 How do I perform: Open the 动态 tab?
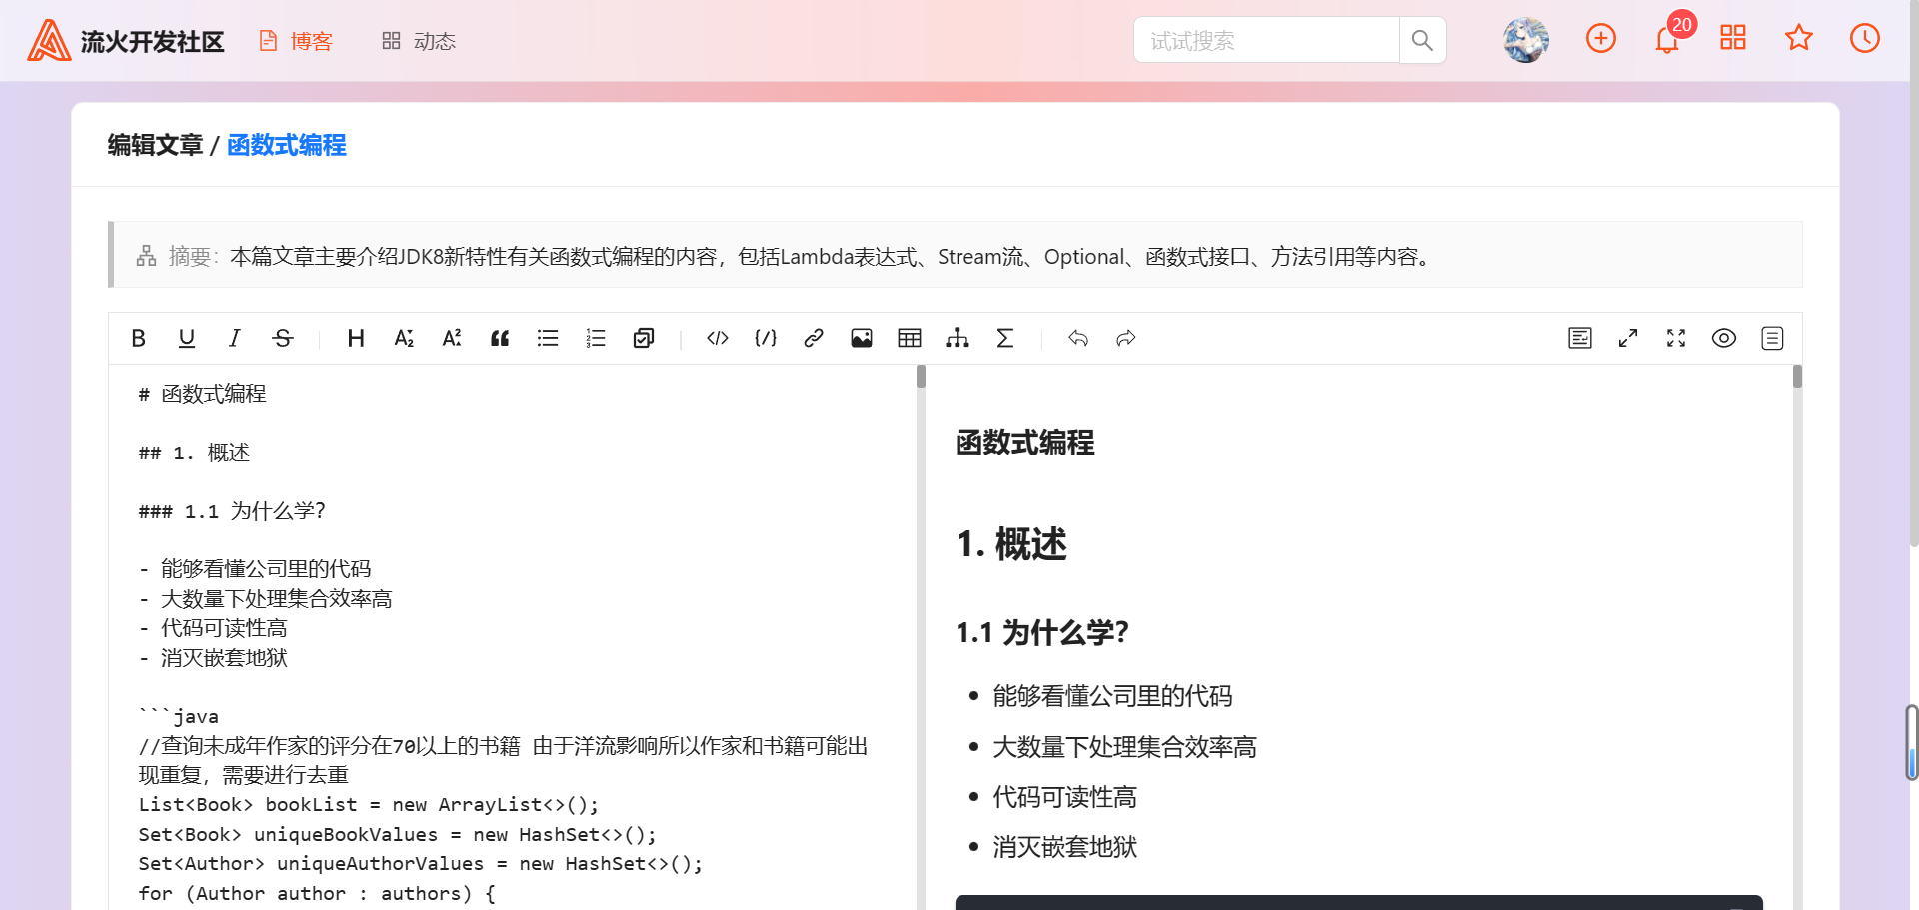[x=419, y=41]
